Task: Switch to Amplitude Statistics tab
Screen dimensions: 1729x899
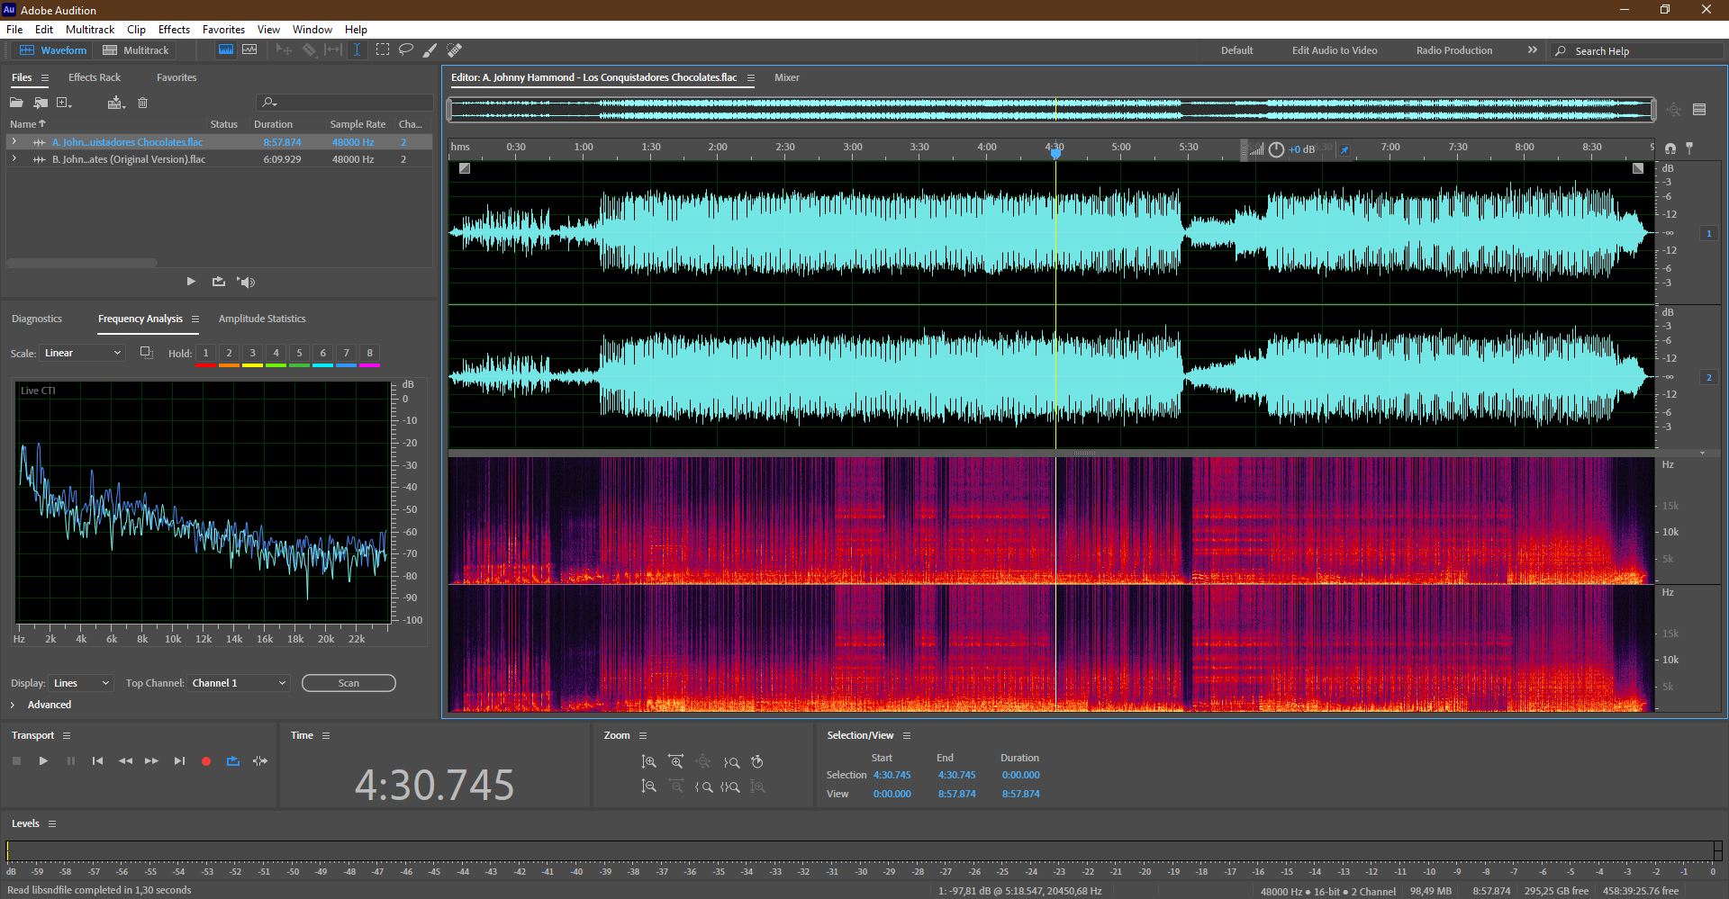Action: pos(262,319)
